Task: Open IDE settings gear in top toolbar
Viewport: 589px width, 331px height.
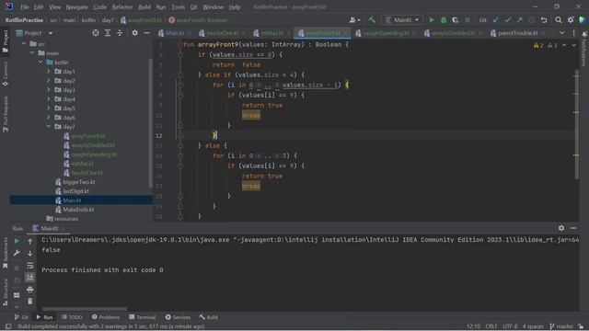Action: (571, 20)
